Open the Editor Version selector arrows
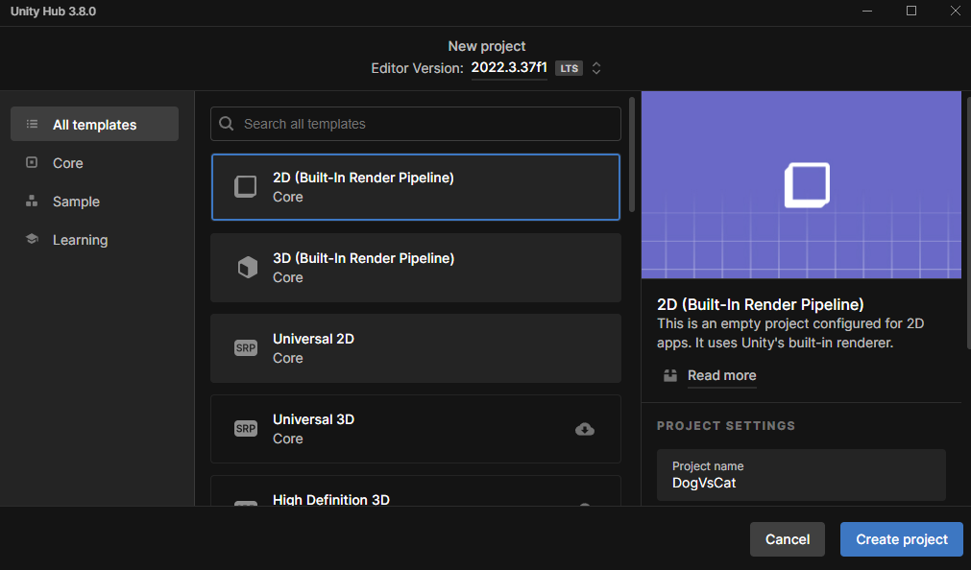Viewport: 971px width, 570px height. (596, 68)
